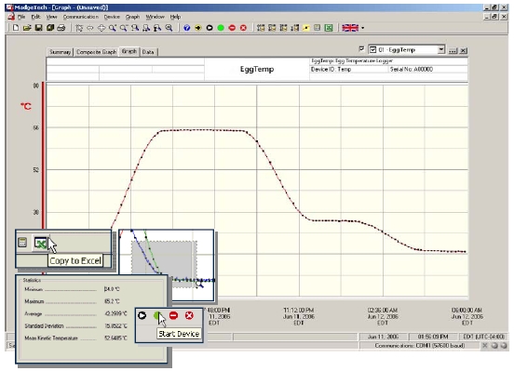Image resolution: width=514 pixels, height=371 pixels.
Task: Click the yellow circle arrow icon
Action: tap(198, 28)
